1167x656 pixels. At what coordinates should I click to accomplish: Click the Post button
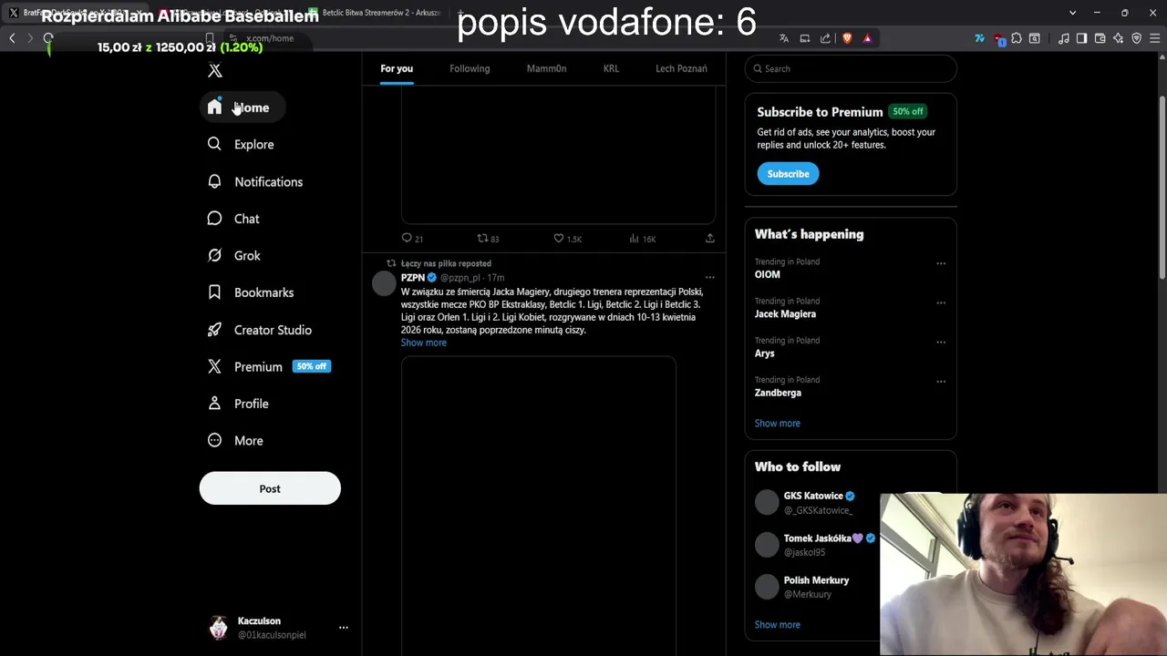pyautogui.click(x=270, y=488)
